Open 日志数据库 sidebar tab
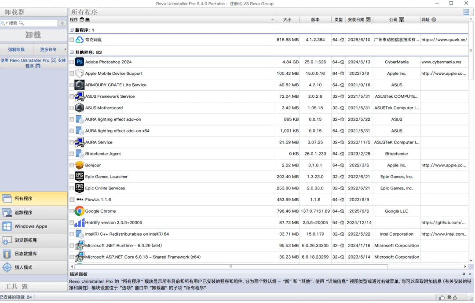Viewport: 475px width, 303px height. tap(33, 254)
